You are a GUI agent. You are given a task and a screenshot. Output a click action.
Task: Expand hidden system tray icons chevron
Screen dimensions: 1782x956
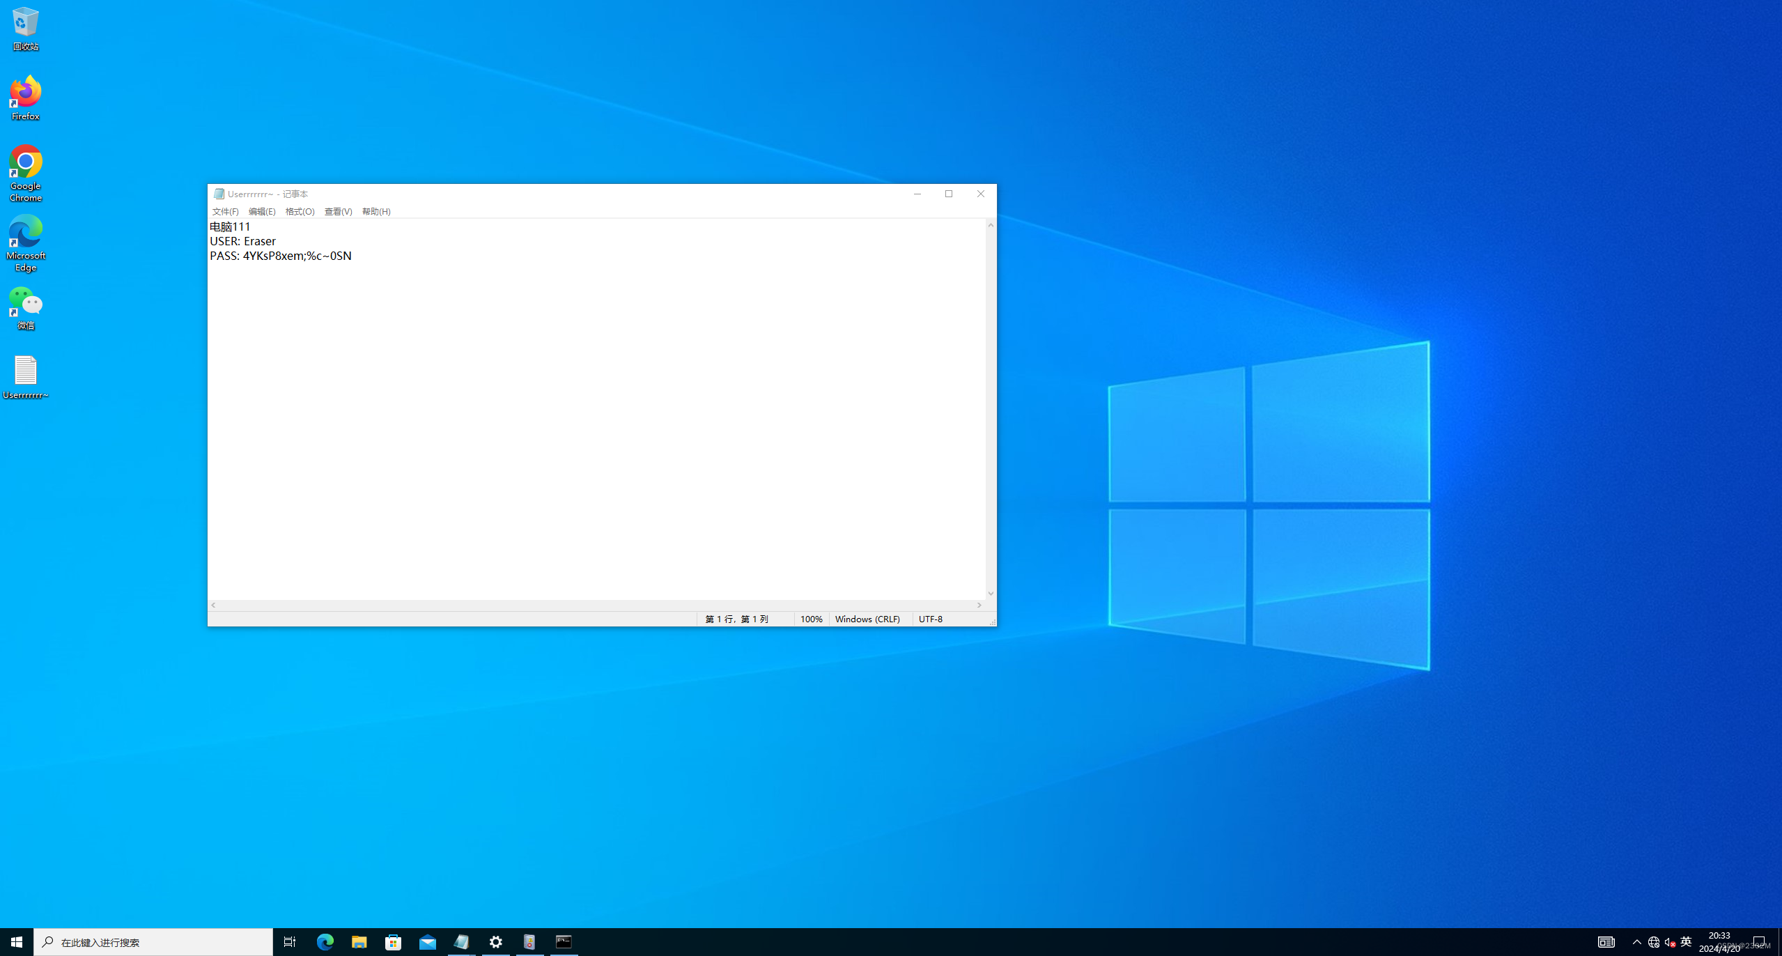pos(1636,942)
